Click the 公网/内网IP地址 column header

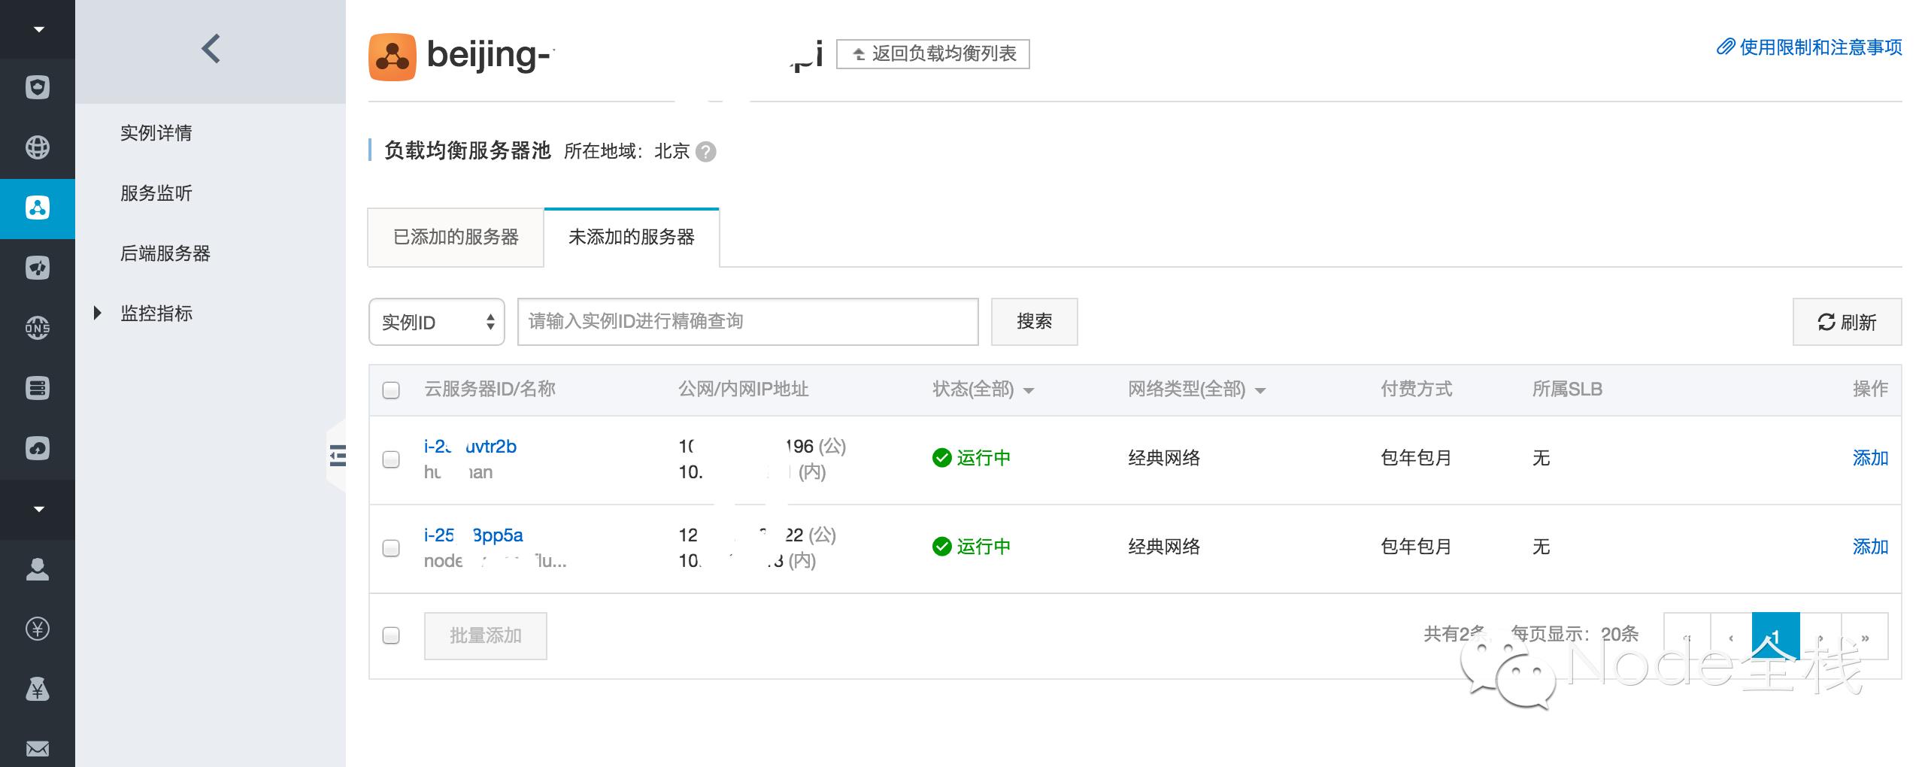744,390
